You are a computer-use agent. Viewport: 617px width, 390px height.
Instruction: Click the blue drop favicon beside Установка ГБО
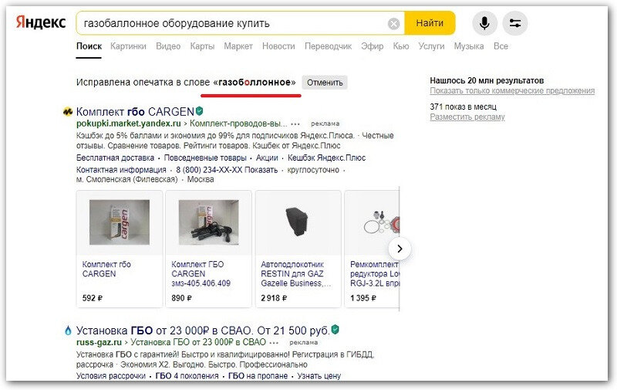68,330
